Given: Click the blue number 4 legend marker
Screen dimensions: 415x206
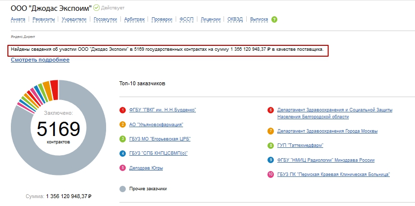Looking at the screenshot, I should [x=122, y=153].
